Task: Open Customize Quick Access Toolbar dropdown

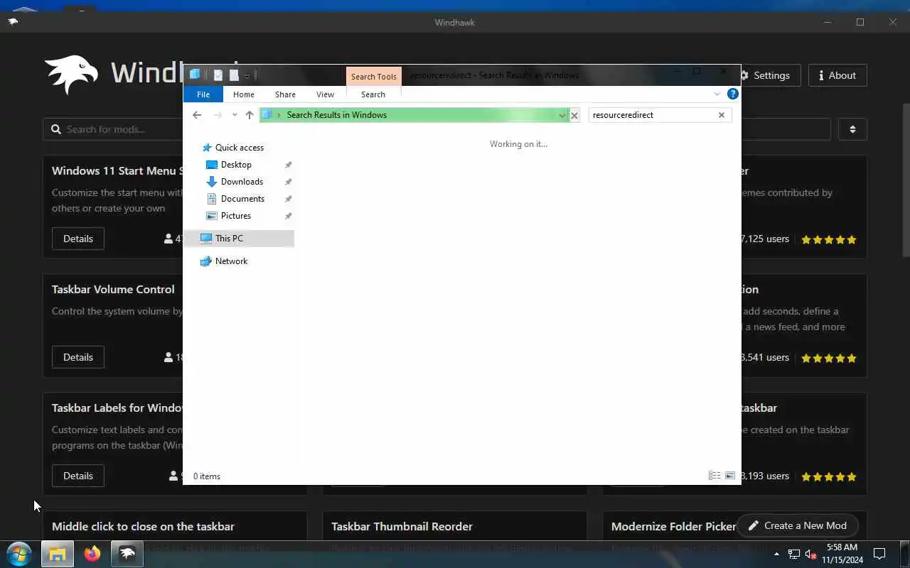Action: [x=247, y=75]
